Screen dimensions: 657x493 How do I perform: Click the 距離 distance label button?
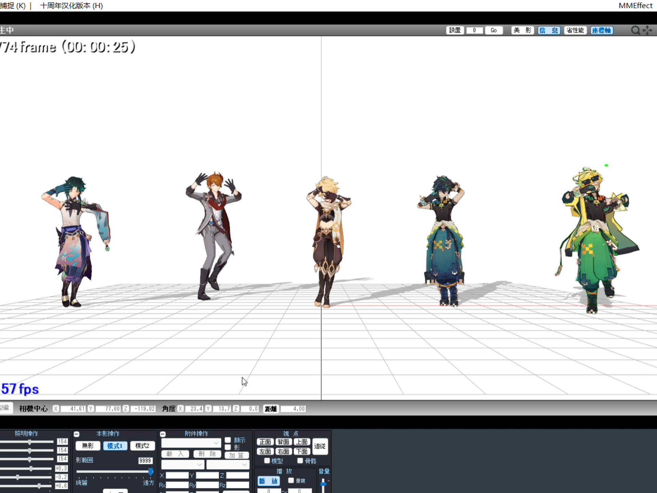271,409
